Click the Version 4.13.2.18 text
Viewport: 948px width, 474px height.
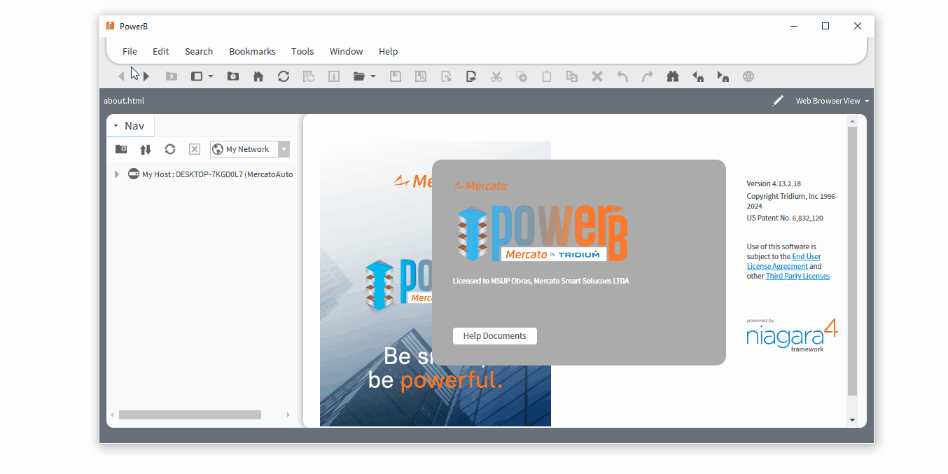coord(774,183)
